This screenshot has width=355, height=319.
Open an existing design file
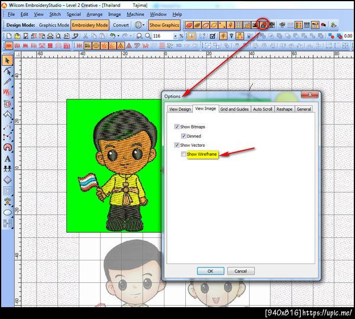(17, 36)
